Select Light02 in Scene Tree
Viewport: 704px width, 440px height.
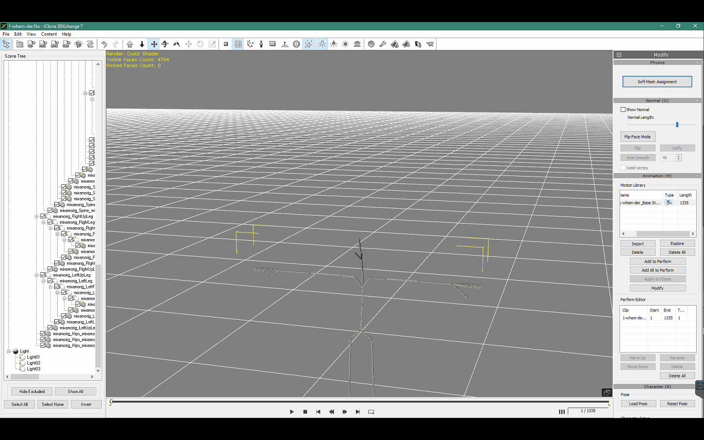33,363
